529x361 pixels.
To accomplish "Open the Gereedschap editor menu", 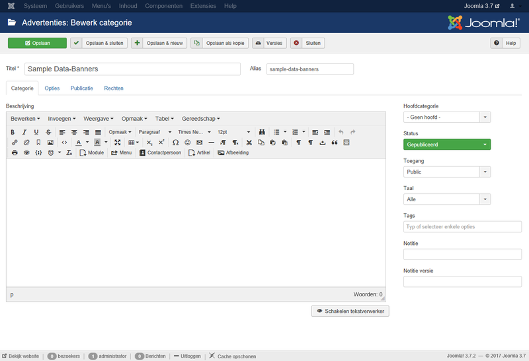I will click(x=201, y=119).
